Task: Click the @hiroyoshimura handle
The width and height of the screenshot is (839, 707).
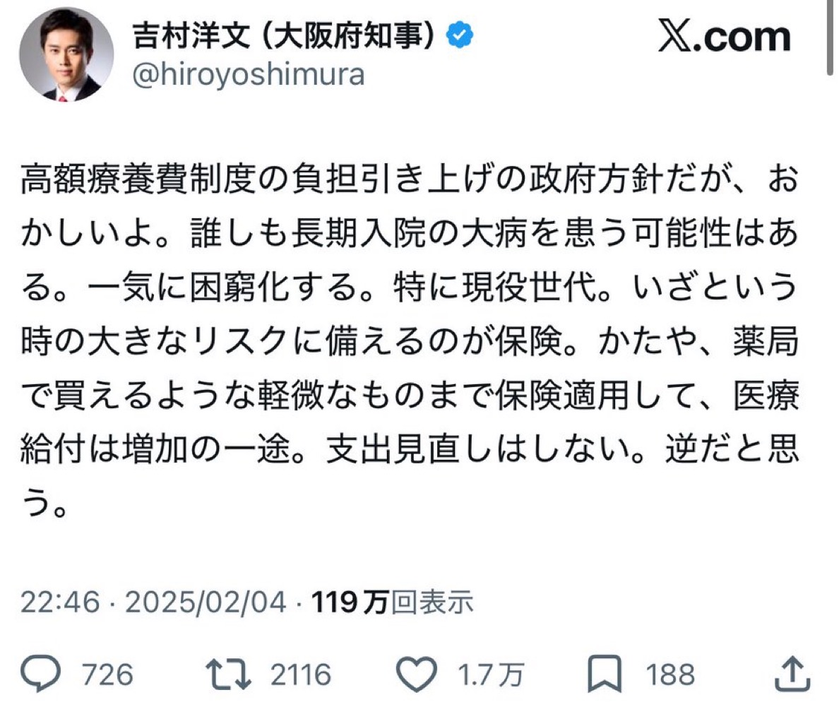Action: pos(248,75)
